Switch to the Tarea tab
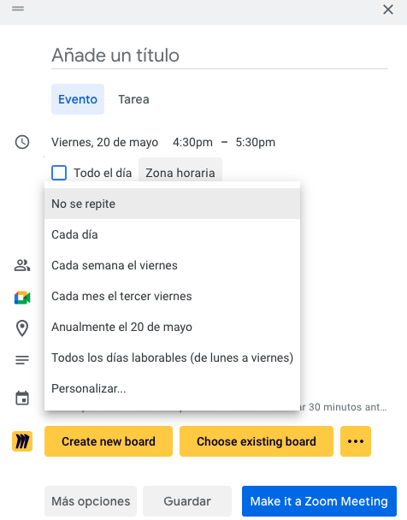The image size is (407, 520). coord(133,99)
